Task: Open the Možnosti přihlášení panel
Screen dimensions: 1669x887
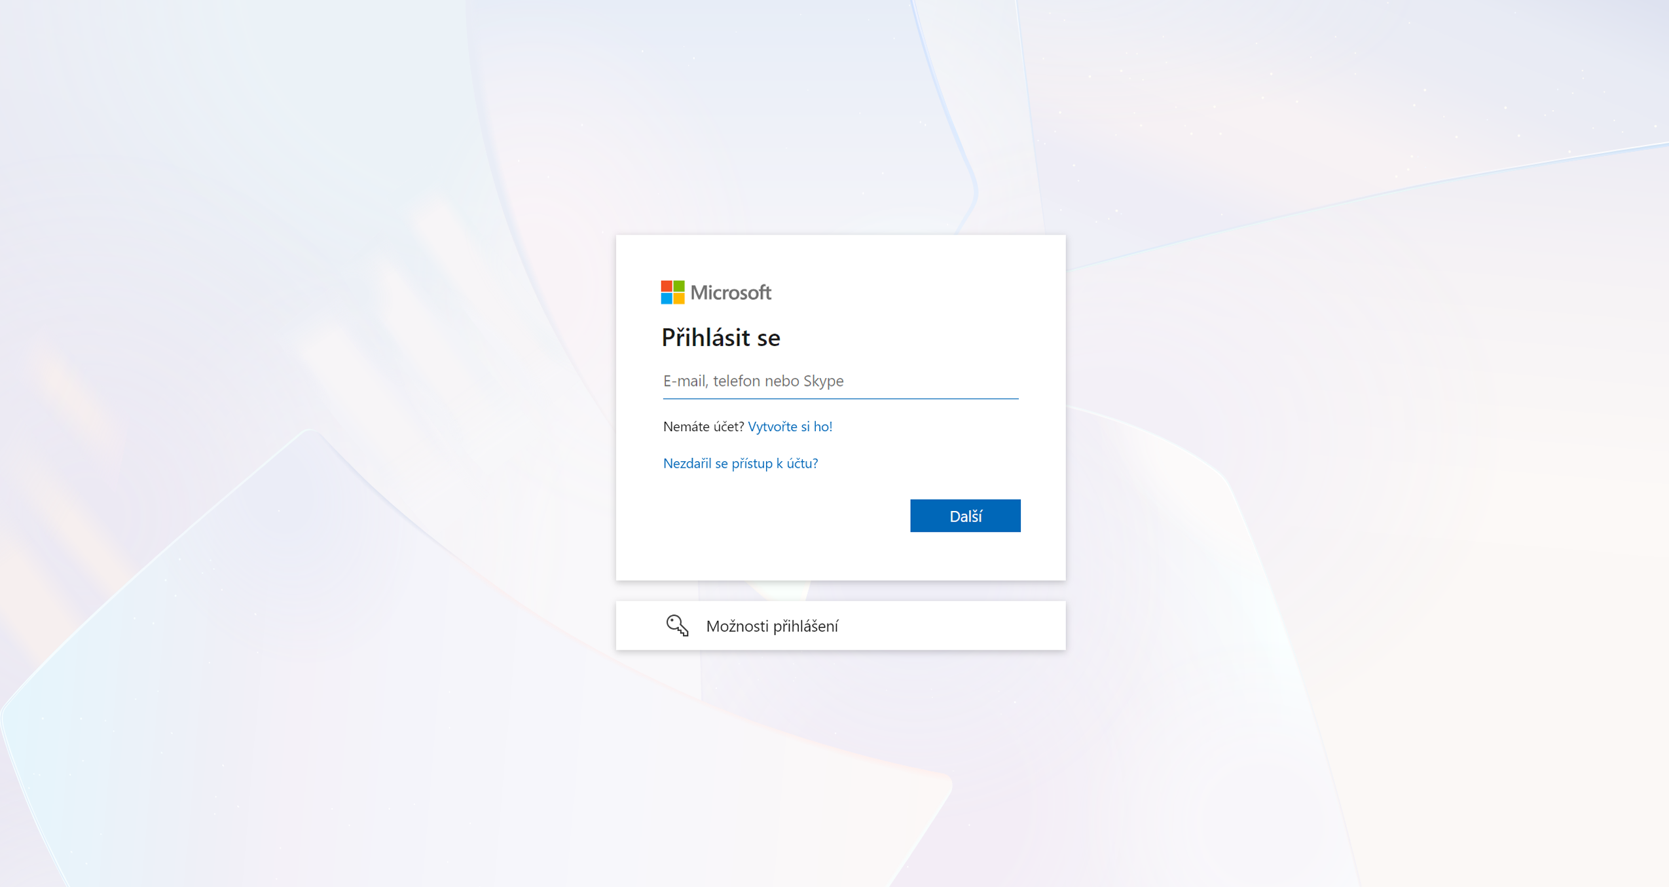Action: [841, 626]
